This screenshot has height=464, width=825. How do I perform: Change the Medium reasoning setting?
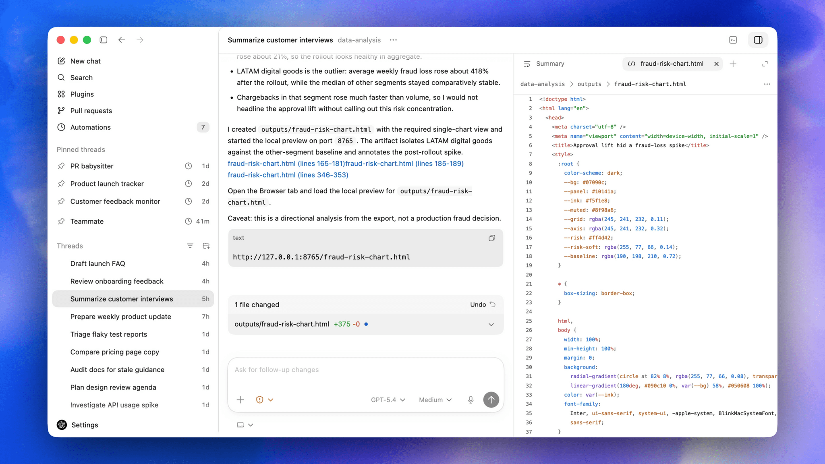tap(435, 400)
